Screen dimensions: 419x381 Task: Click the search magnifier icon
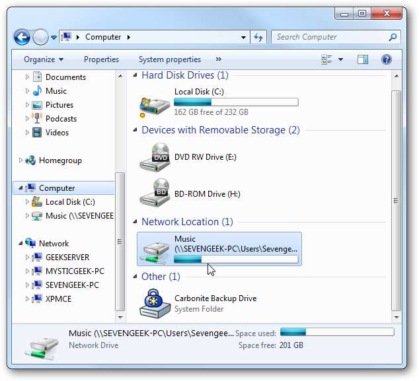coord(393,37)
